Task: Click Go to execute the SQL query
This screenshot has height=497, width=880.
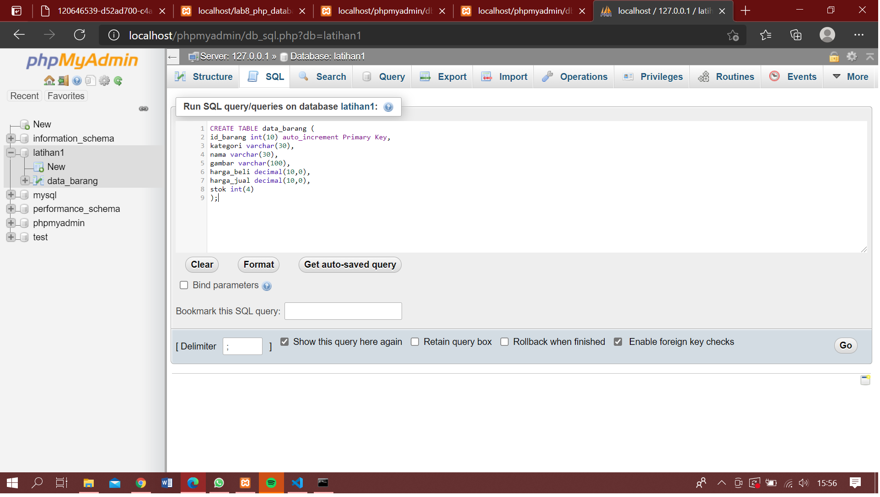Action: 845,346
